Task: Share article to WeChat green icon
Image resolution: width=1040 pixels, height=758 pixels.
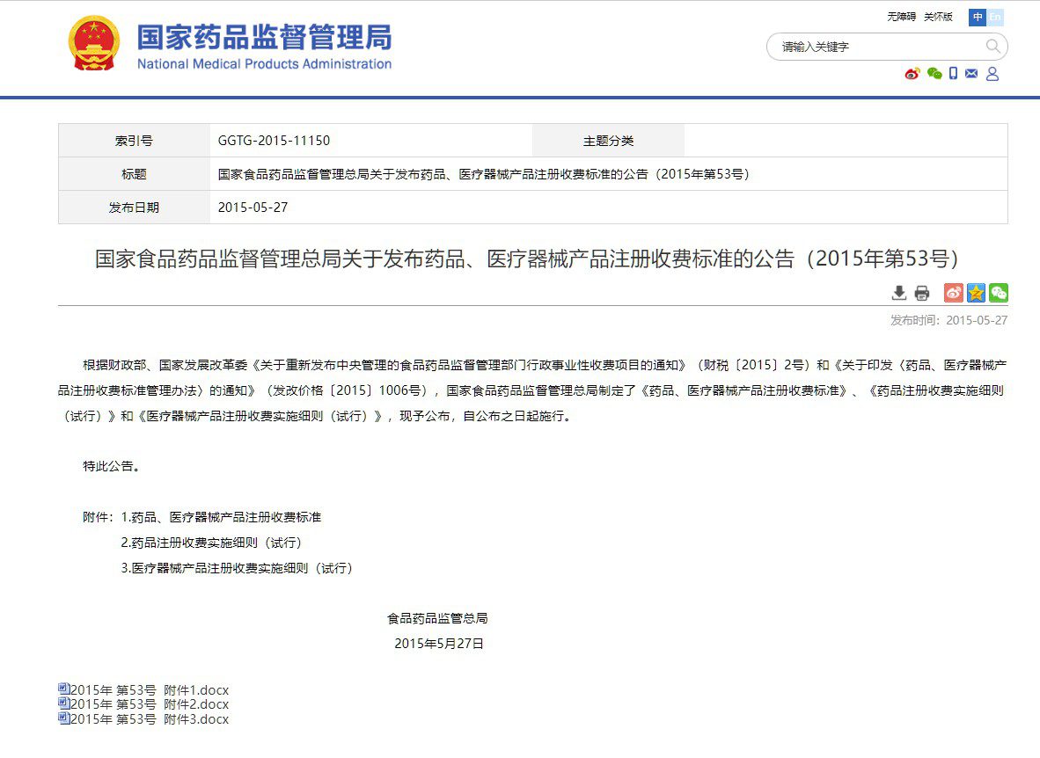Action: (x=999, y=293)
